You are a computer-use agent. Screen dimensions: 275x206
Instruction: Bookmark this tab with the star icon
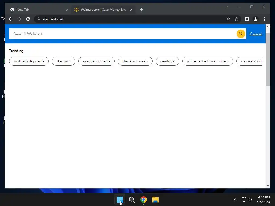236,19
